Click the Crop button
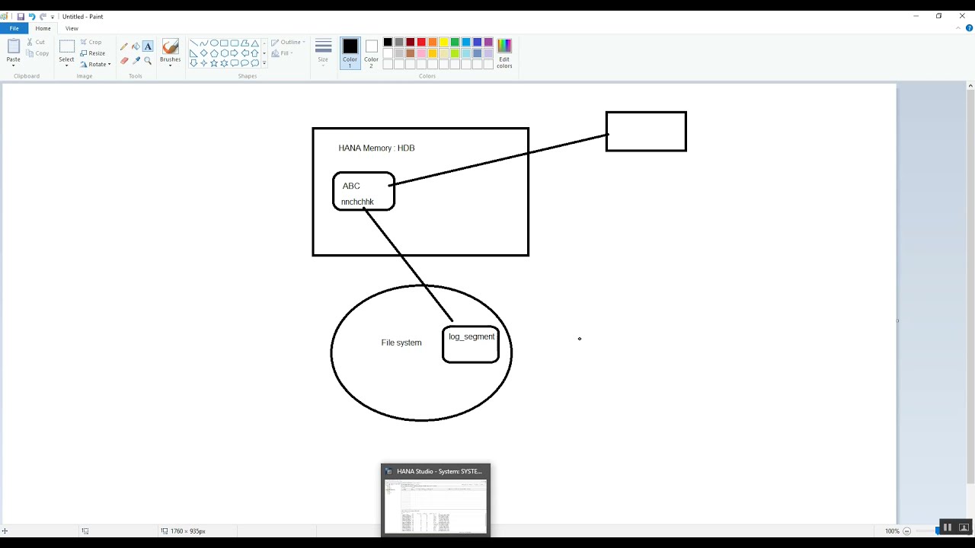The height and width of the screenshot is (548, 975). point(91,42)
